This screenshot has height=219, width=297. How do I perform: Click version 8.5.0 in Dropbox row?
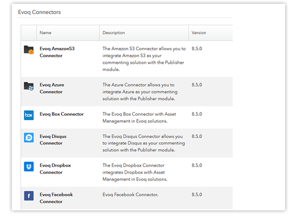197,165
